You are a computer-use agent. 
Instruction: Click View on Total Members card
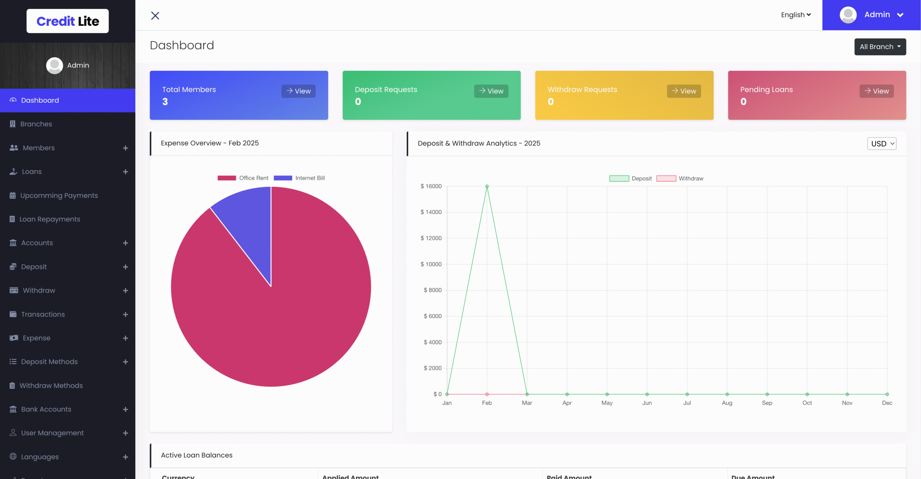(298, 91)
